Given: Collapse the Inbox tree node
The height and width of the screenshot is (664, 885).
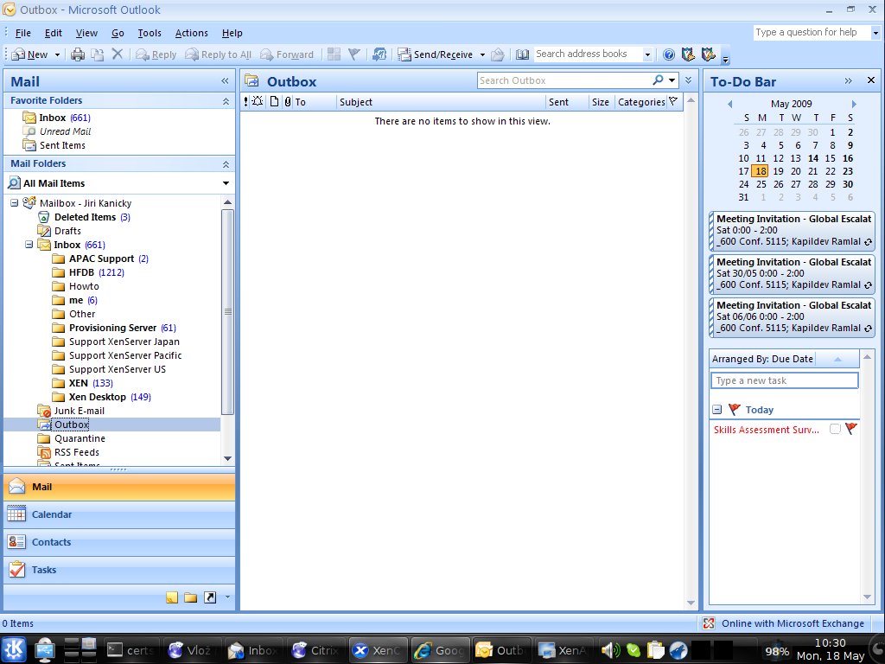Looking at the screenshot, I should [x=29, y=245].
